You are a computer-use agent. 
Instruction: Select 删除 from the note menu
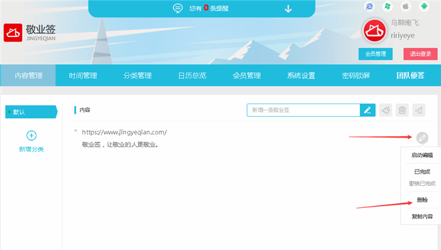click(422, 200)
